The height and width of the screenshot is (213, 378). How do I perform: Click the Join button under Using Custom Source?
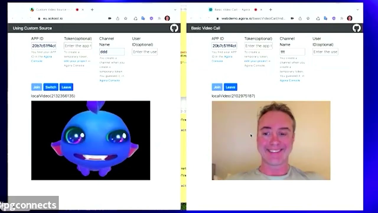(37, 87)
